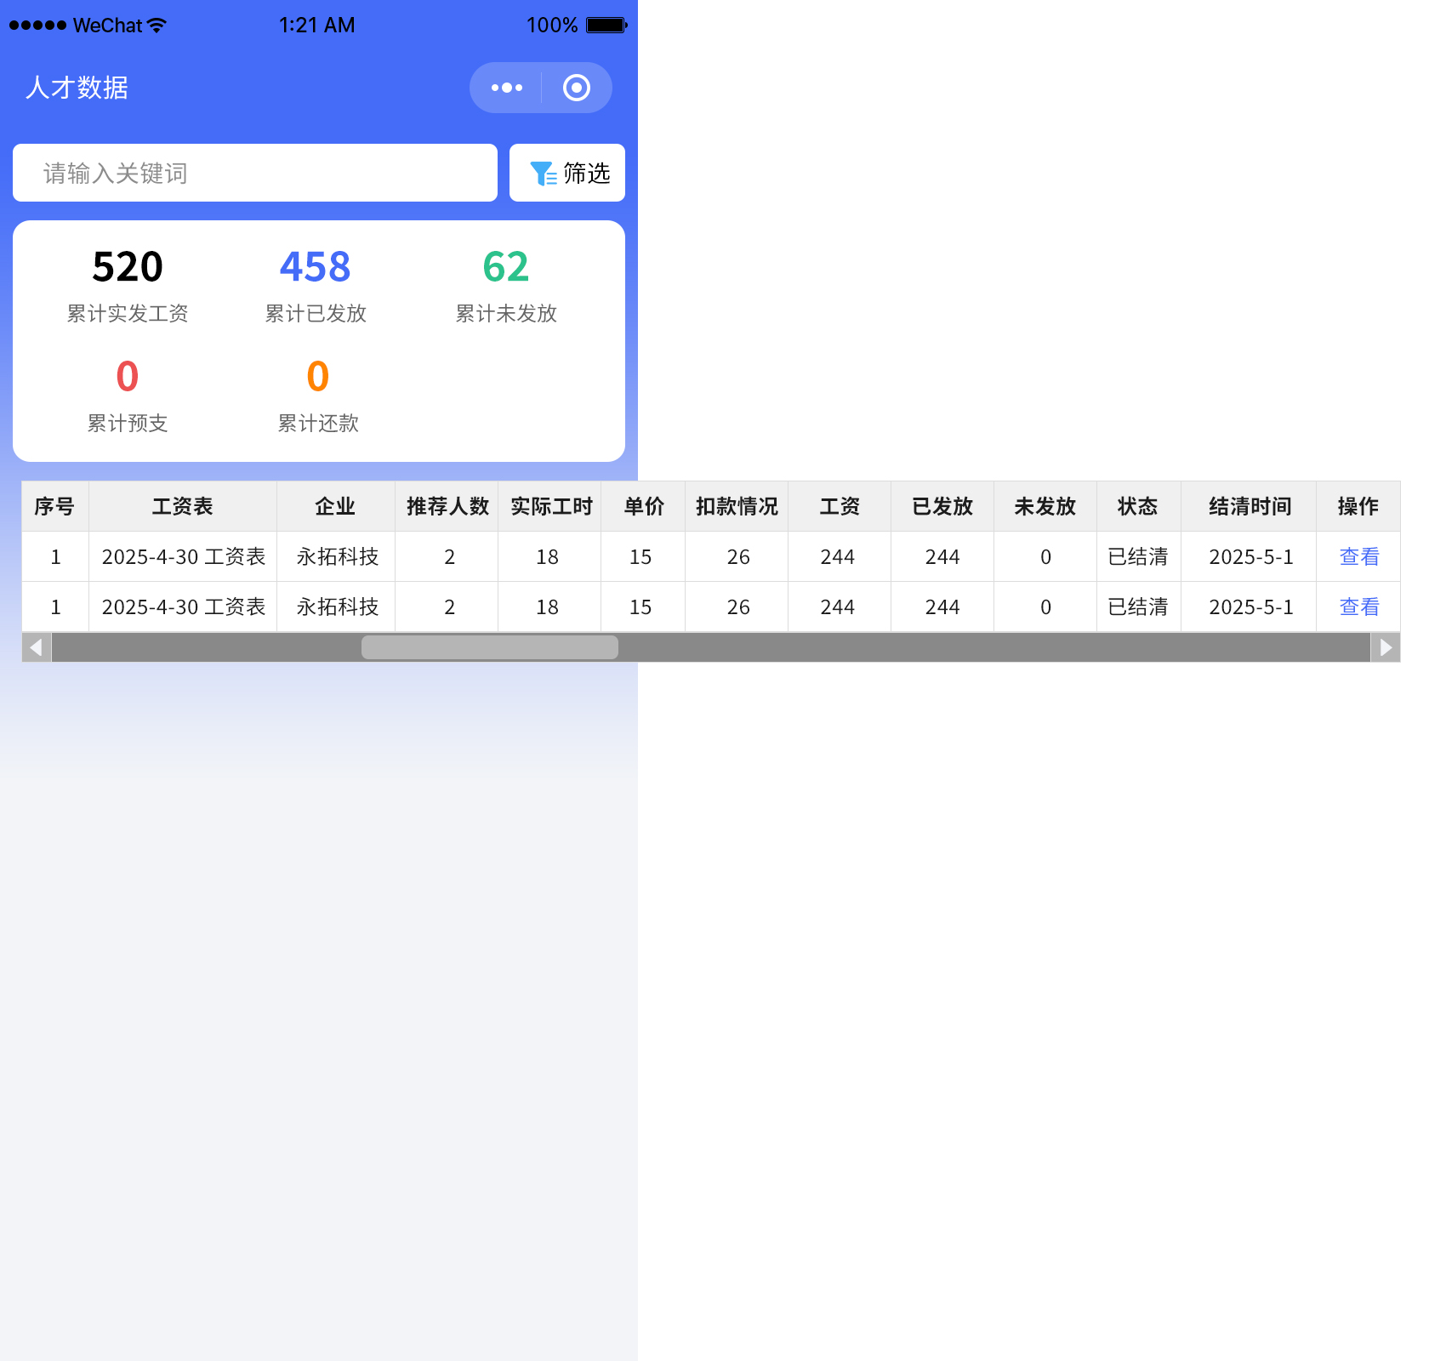Tap the close mini program circle icon

(577, 88)
